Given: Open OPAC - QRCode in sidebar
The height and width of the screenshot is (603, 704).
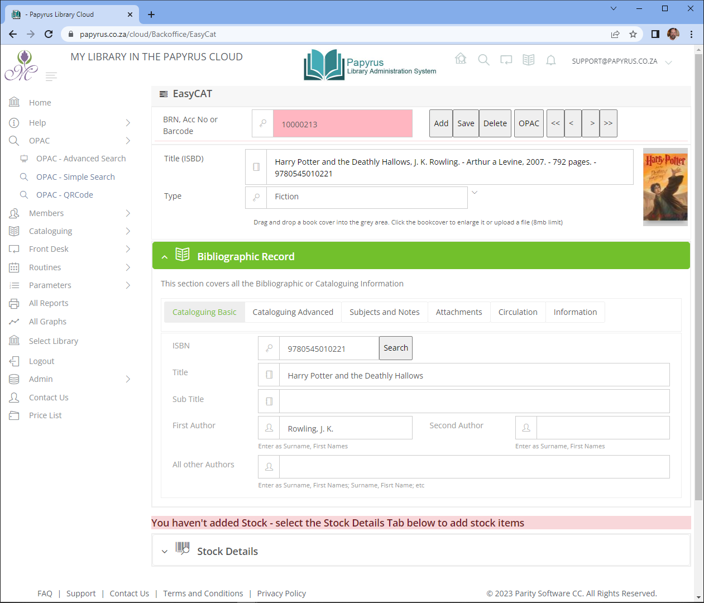Looking at the screenshot, I should pos(64,195).
